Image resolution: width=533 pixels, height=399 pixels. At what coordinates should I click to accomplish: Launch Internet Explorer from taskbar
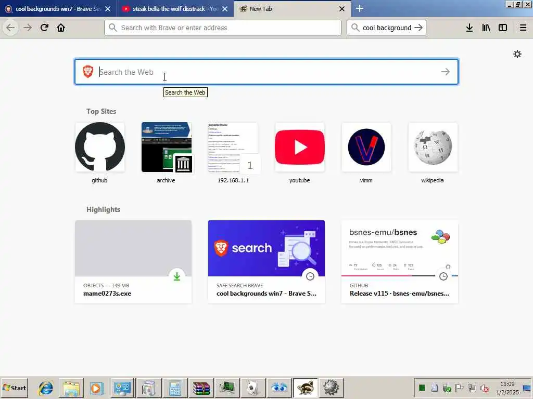46,388
